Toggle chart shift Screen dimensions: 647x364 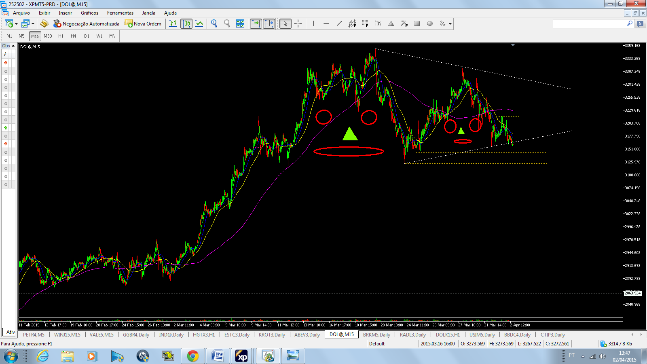[x=269, y=23]
